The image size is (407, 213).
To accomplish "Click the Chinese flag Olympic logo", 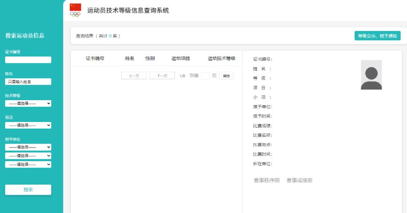I will click(75, 10).
